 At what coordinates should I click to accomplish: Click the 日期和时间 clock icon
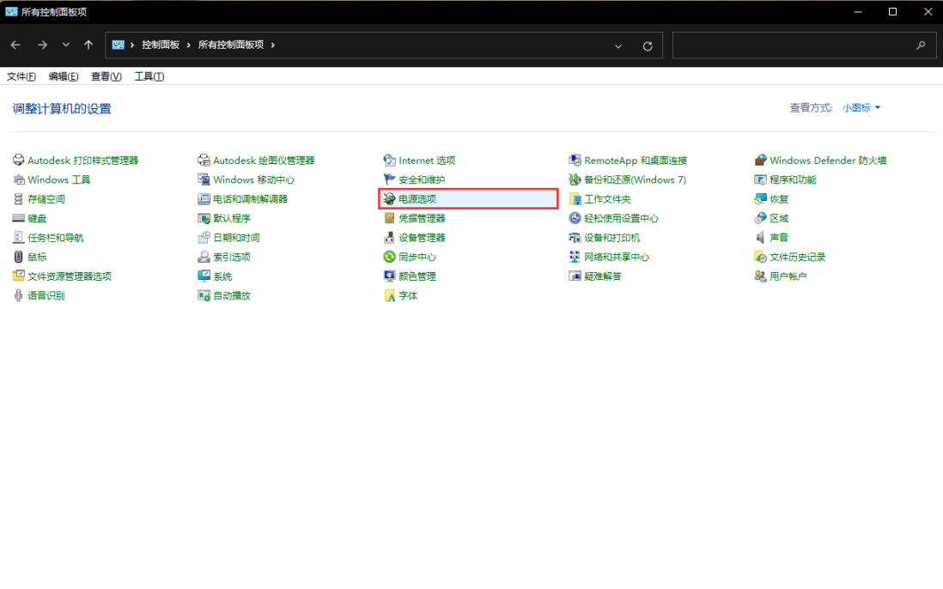pyautogui.click(x=204, y=237)
